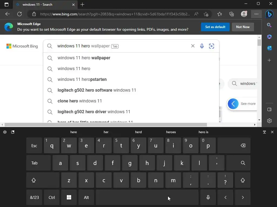The image size is (277, 207).
Task: Tap the keyboard dictation microphone key
Action: pos(208,197)
